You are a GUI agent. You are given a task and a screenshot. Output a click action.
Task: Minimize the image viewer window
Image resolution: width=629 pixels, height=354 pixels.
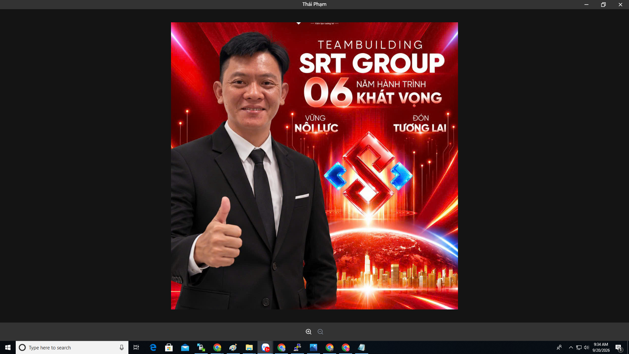point(586,5)
